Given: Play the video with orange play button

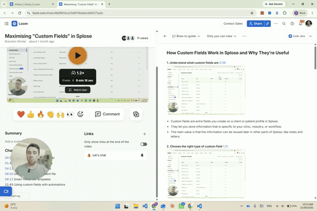Looking at the screenshot, I should pos(77,56).
